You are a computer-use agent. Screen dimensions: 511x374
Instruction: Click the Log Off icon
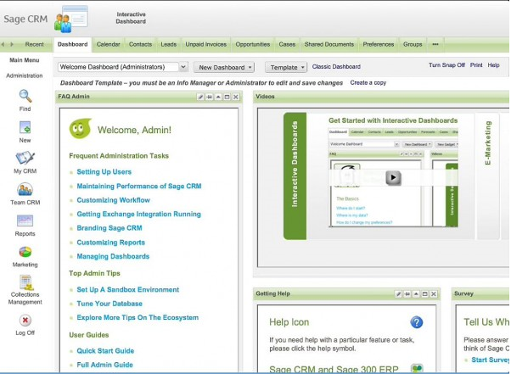[x=25, y=321]
